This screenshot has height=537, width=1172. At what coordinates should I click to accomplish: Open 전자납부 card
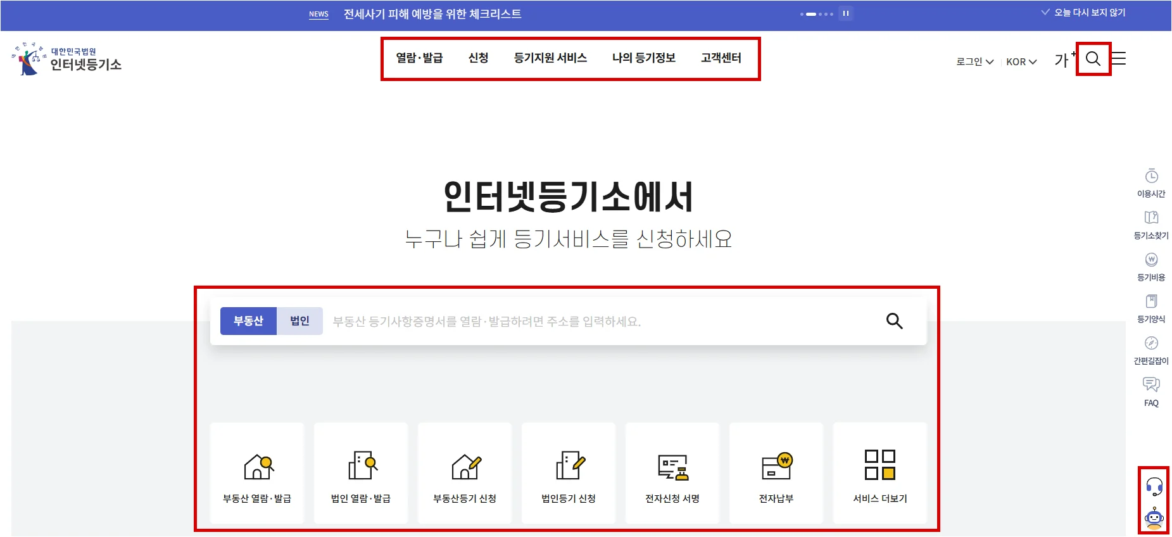pos(776,473)
